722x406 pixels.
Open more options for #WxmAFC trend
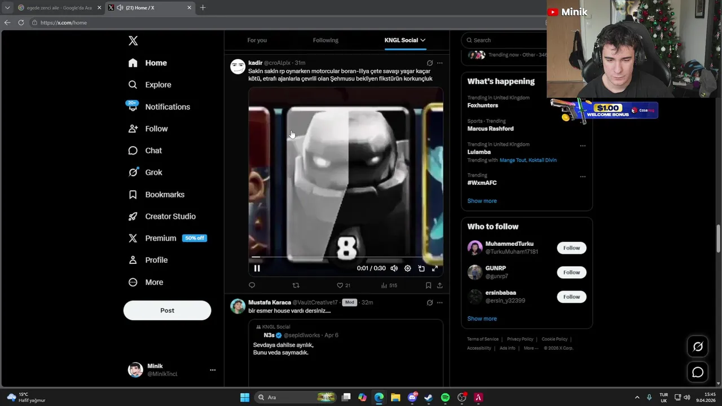tap(583, 176)
